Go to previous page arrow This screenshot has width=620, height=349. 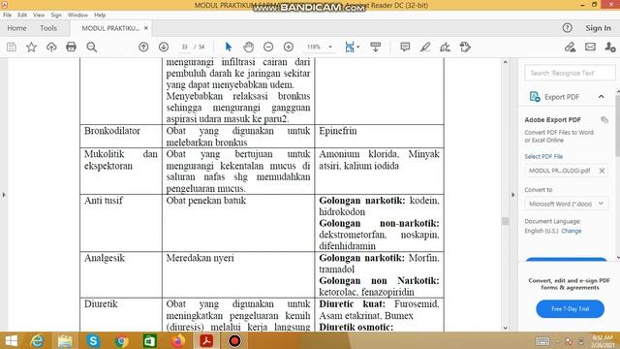(143, 48)
